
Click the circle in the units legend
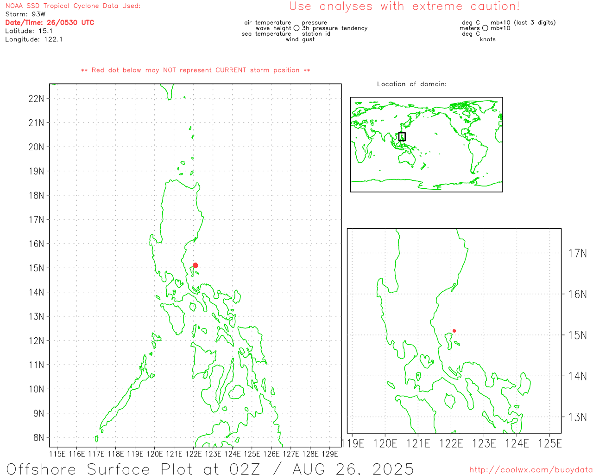(x=485, y=28)
